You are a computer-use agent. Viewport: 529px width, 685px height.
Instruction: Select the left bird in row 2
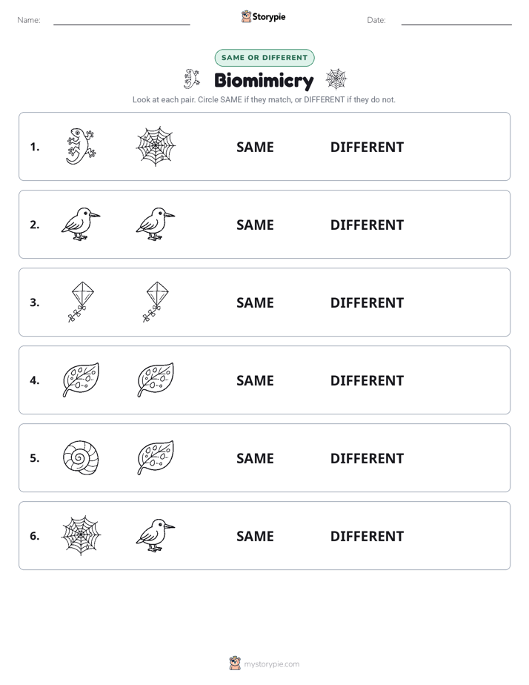81,224
